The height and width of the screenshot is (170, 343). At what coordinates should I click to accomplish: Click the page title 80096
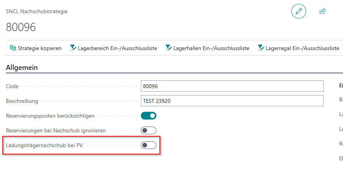[x=21, y=27]
